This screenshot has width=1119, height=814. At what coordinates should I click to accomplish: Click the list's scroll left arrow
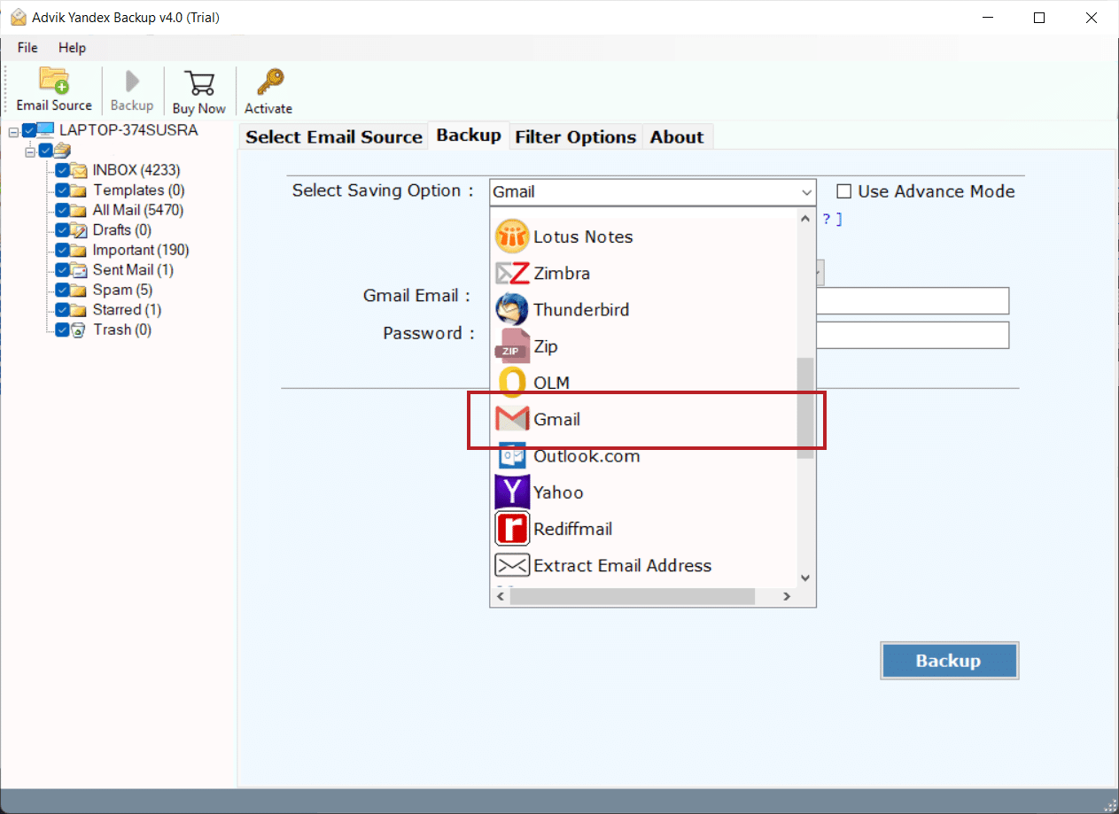coord(501,597)
